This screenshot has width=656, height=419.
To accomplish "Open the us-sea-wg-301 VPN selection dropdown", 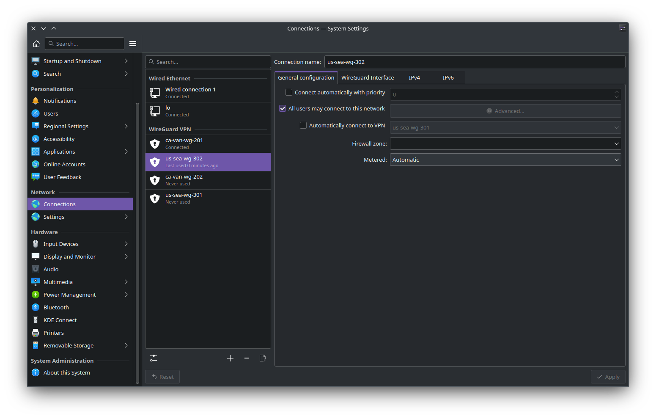I will pos(505,127).
